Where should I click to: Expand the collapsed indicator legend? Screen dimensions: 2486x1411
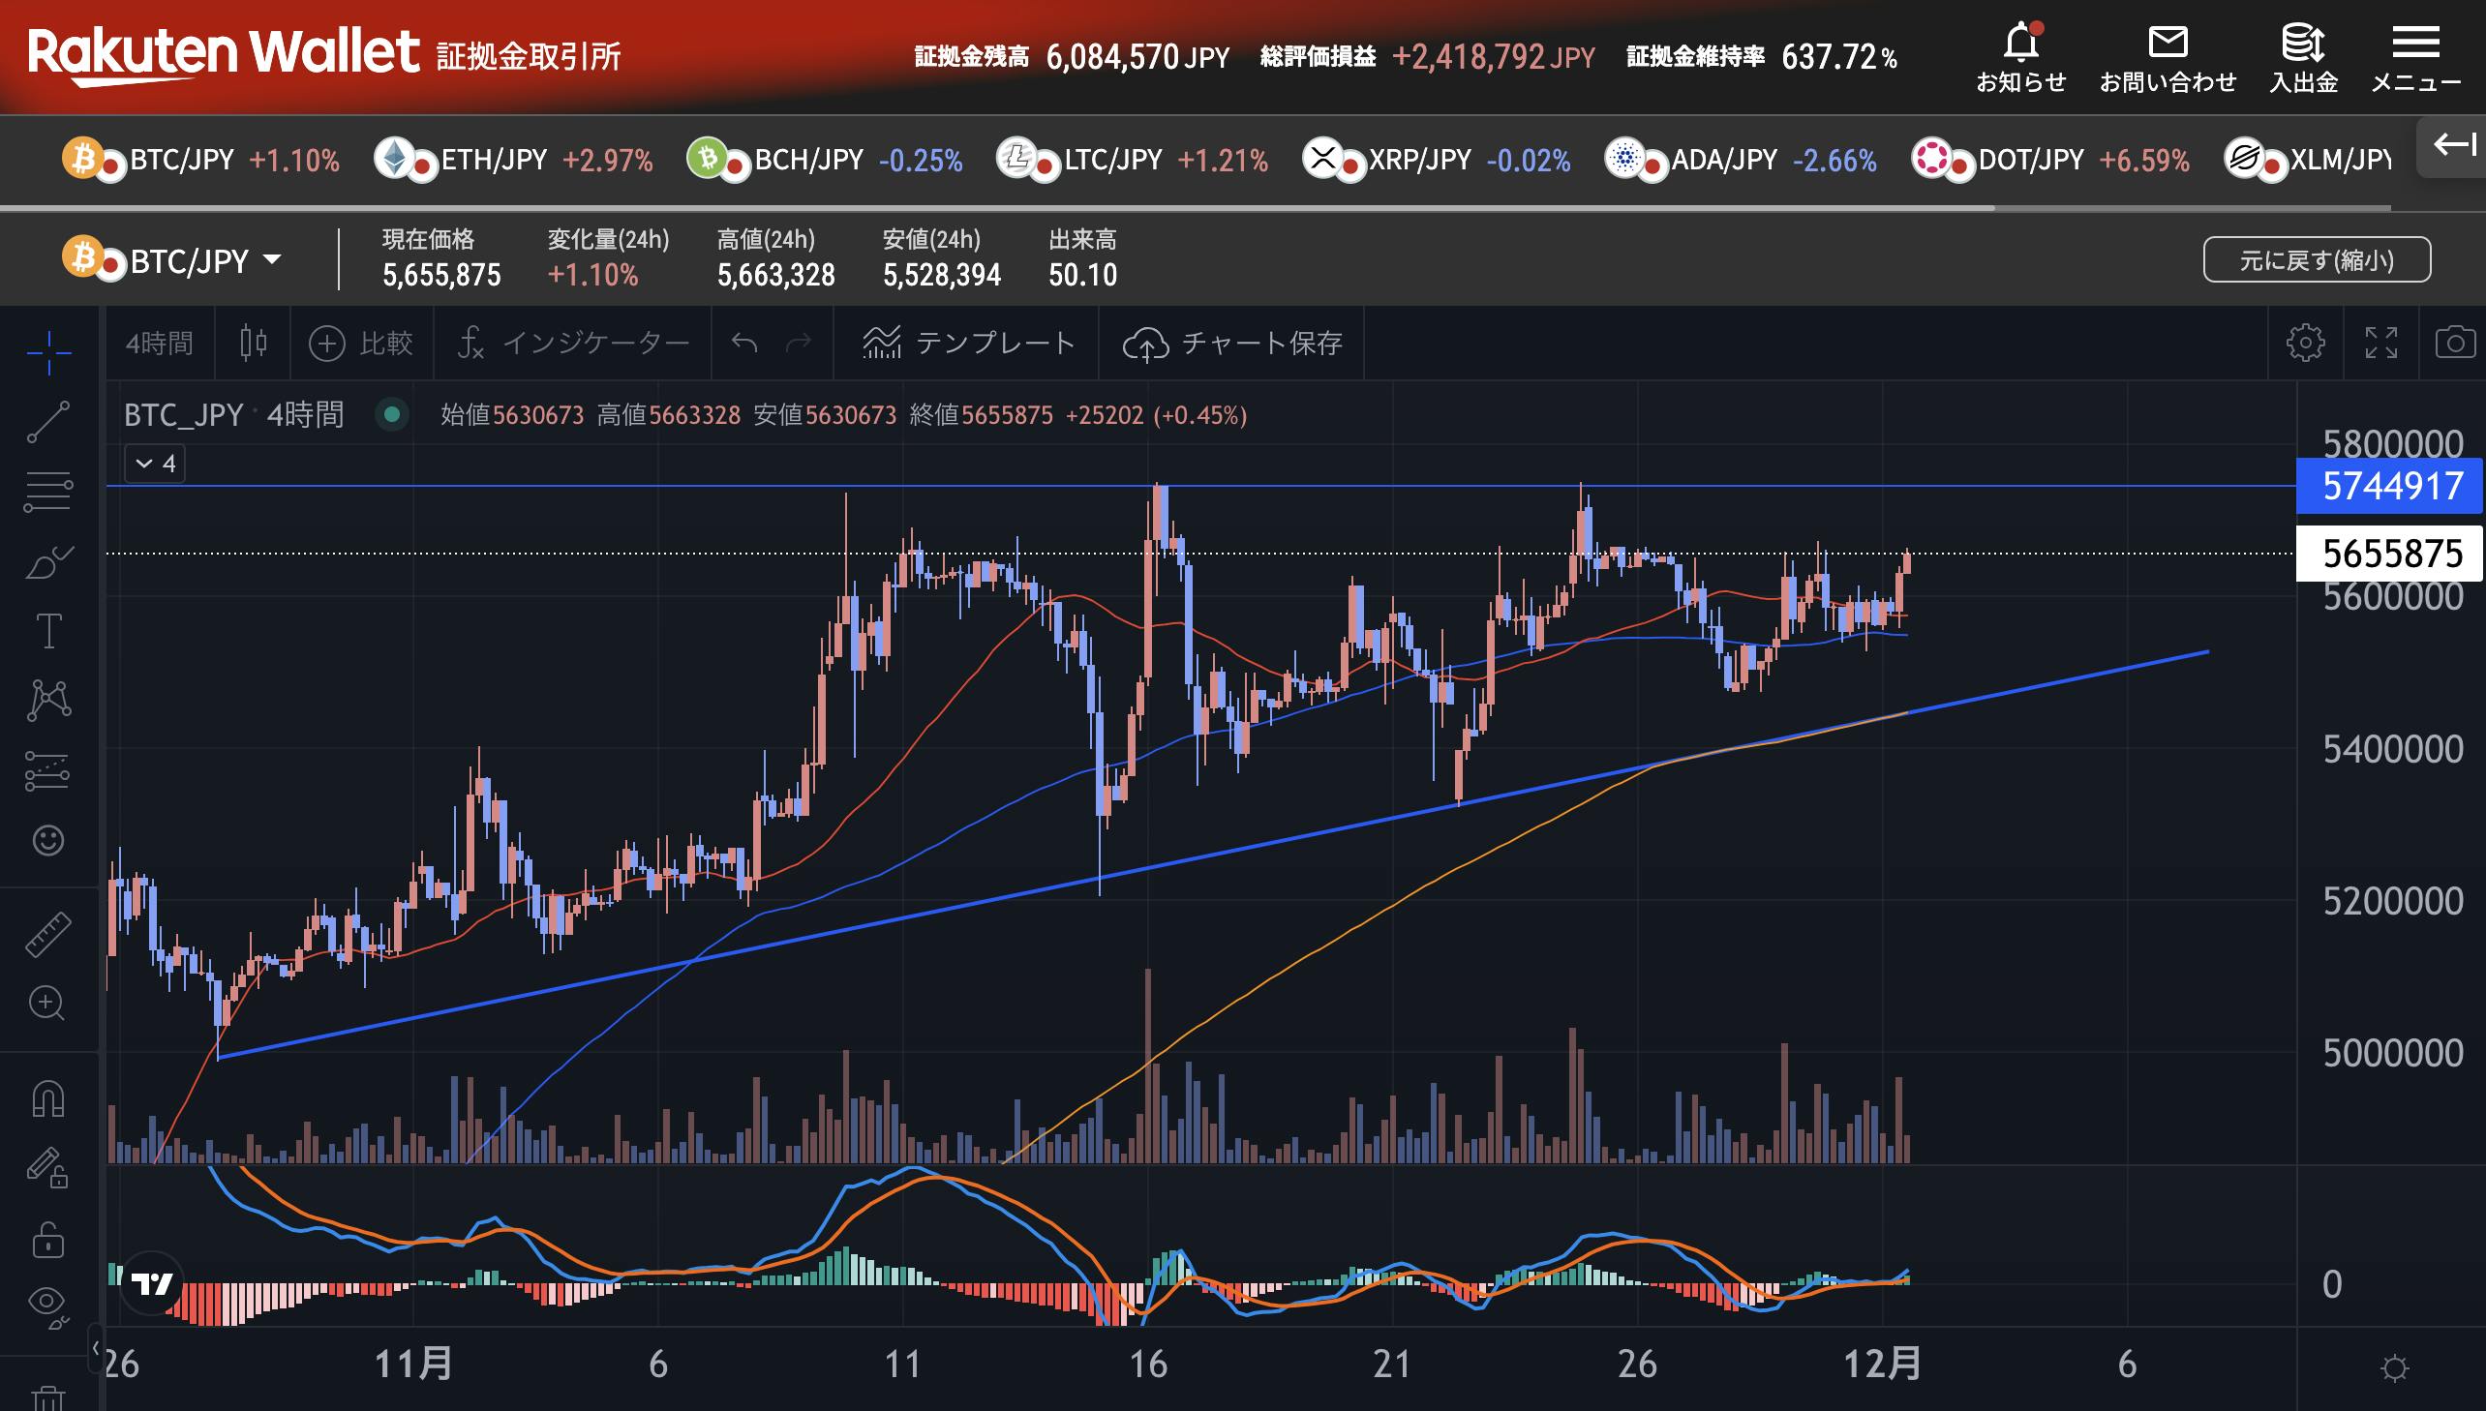point(155,464)
